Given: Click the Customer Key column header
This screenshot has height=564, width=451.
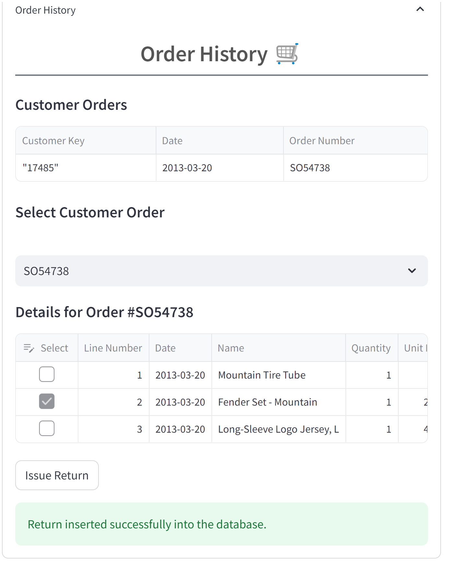Looking at the screenshot, I should pyautogui.click(x=53, y=141).
